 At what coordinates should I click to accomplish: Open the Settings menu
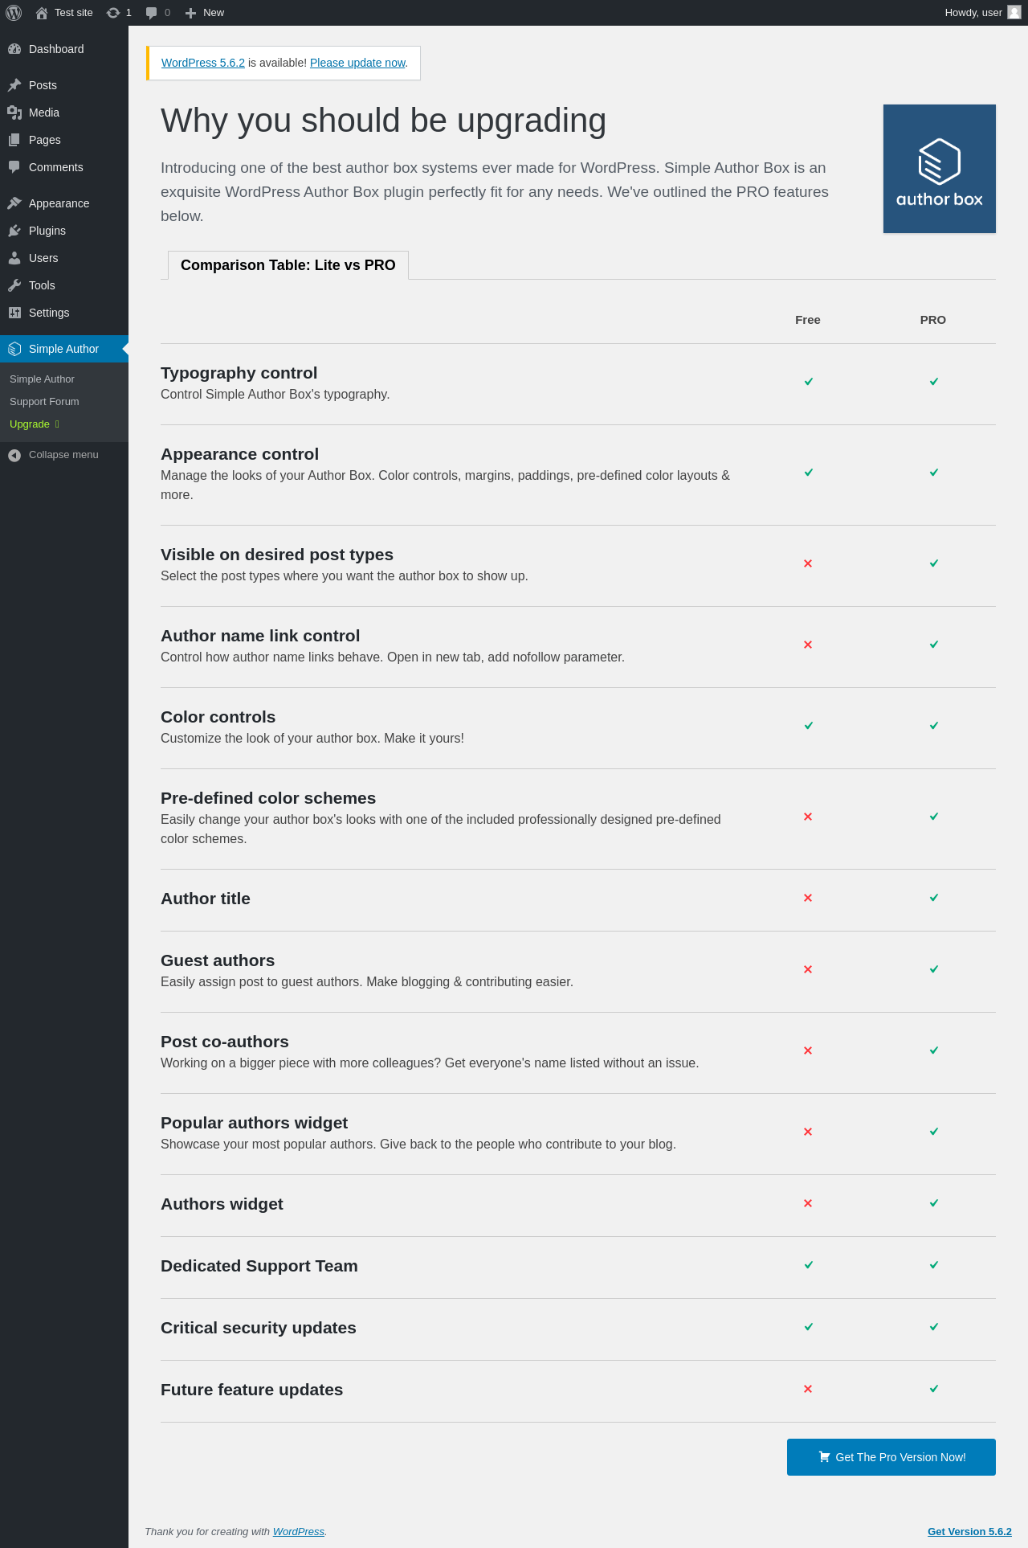pyautogui.click(x=64, y=313)
